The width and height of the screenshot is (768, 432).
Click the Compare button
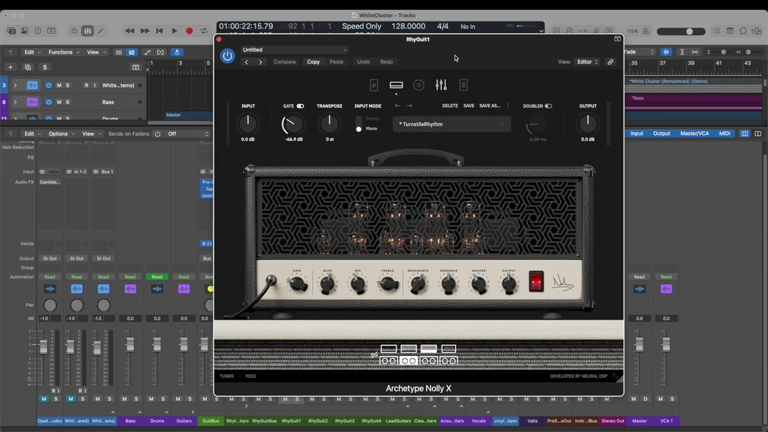click(x=284, y=62)
